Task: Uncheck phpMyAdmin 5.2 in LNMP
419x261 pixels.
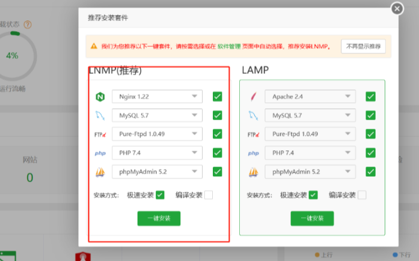Action: click(x=217, y=171)
